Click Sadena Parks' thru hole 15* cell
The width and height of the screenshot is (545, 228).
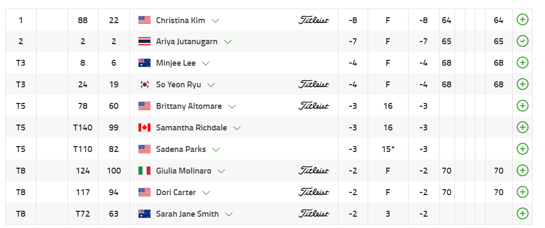point(388,149)
